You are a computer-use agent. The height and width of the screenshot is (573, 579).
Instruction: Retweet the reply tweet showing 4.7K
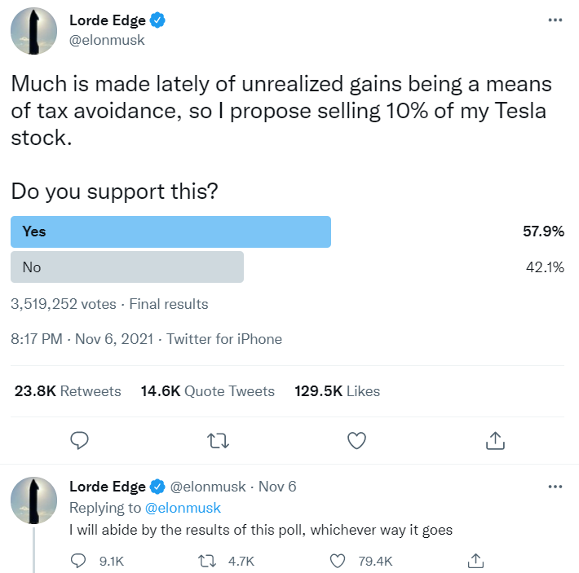208,561
